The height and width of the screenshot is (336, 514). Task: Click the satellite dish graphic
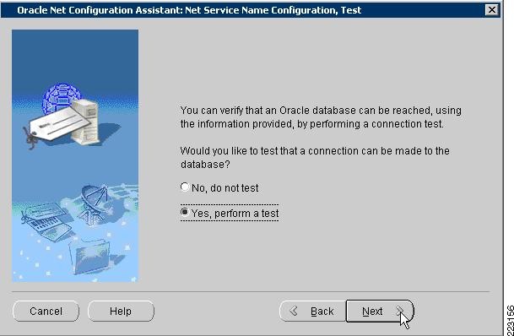[x=94, y=203]
